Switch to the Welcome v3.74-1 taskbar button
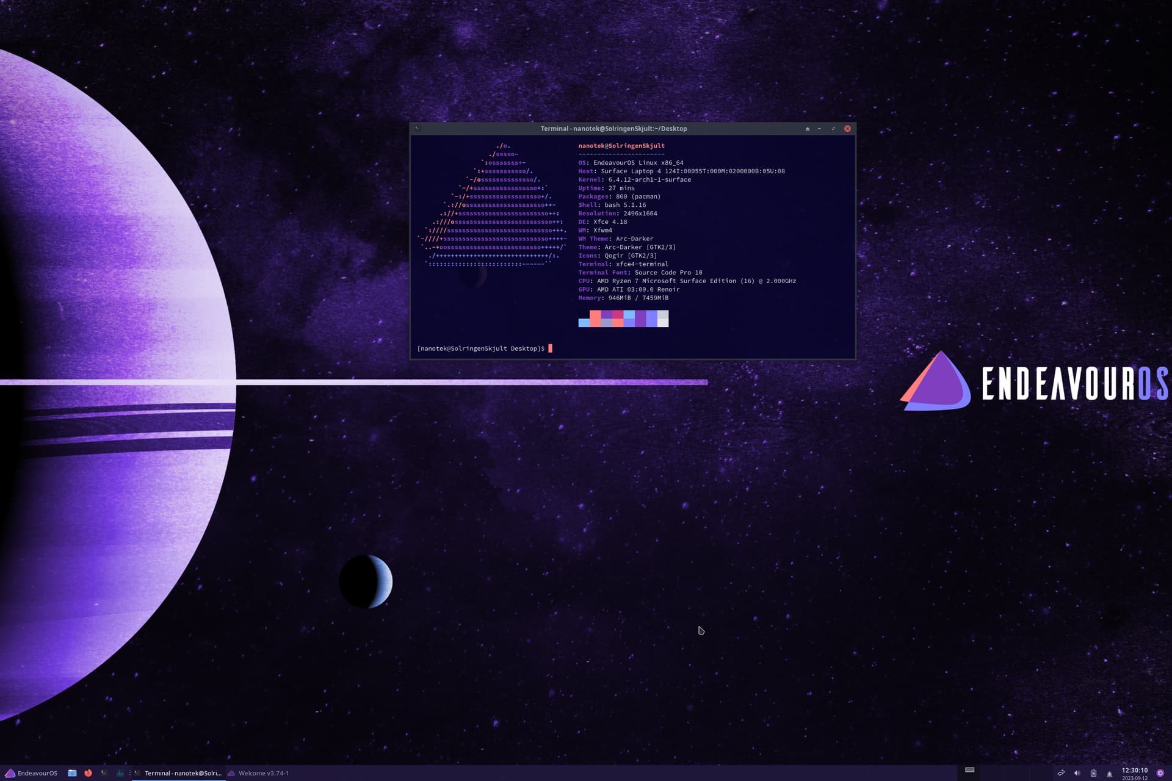The image size is (1172, 781). pos(258,773)
